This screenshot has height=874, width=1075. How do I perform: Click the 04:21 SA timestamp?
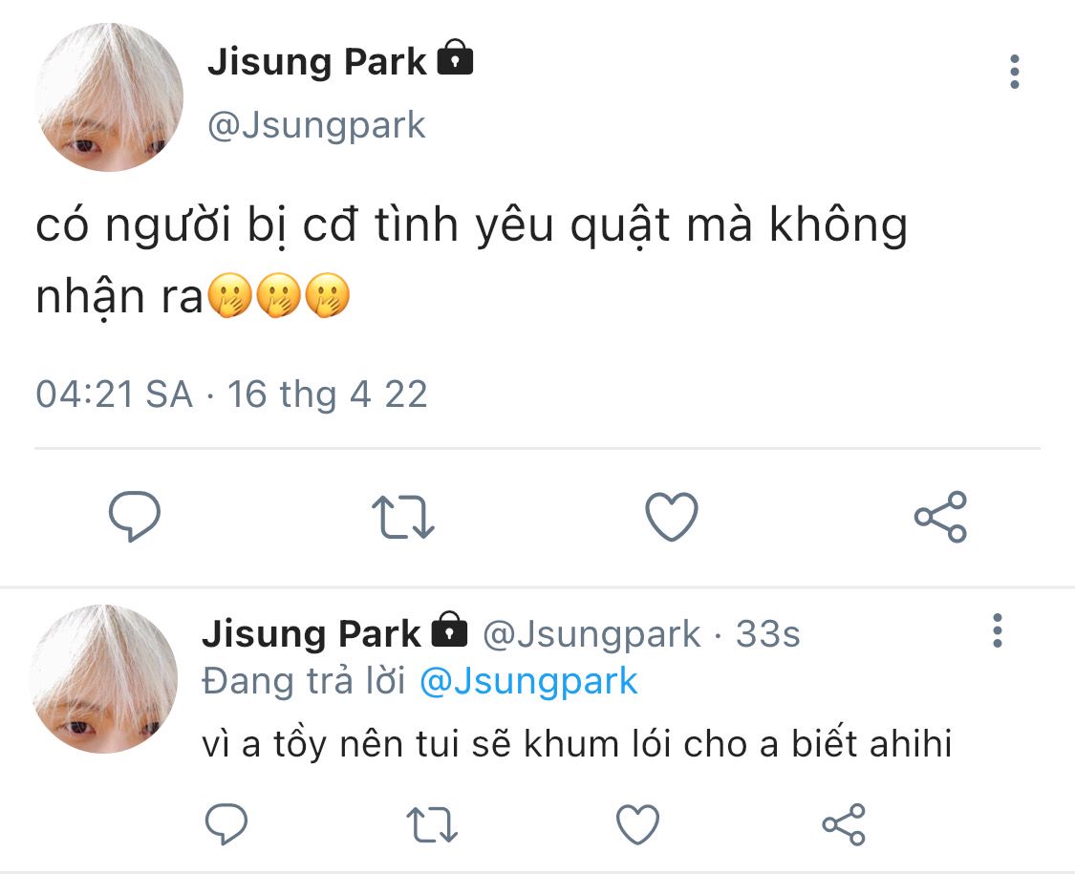[115, 394]
